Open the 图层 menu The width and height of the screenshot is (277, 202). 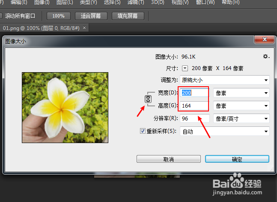65,2
